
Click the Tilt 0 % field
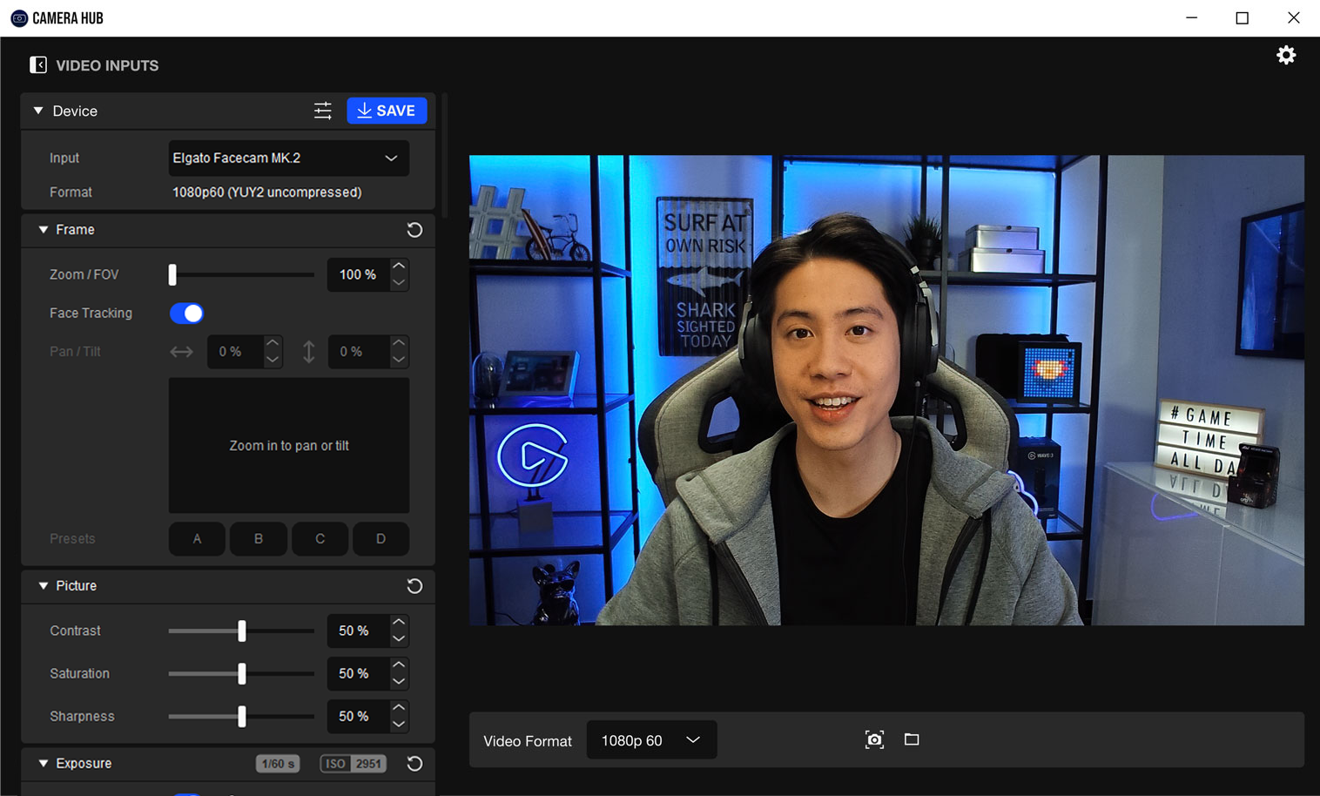click(x=358, y=352)
